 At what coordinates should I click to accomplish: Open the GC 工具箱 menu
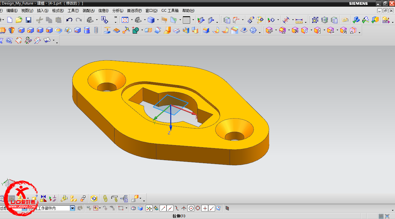(170, 11)
